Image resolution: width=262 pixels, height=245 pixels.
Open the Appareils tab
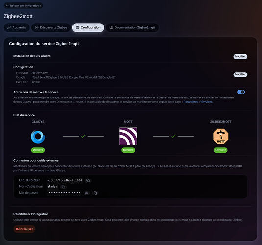(x=17, y=27)
